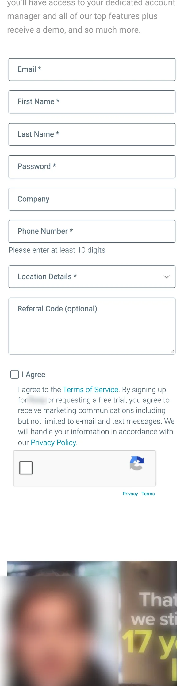Viewport: 184px width, 686px height.
Task: Tick the I Agree checkbox
Action: point(15,374)
